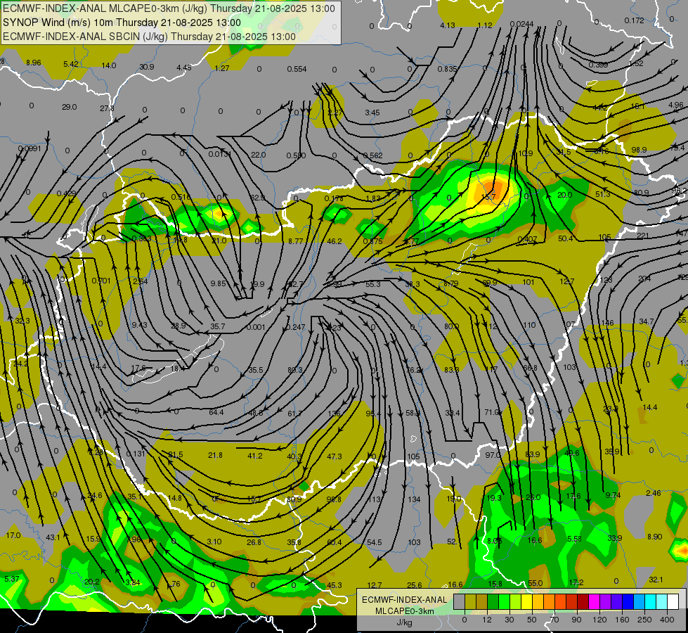This screenshot has width=688, height=633.
Task: Click the map value 83.9
Action: coord(532,454)
